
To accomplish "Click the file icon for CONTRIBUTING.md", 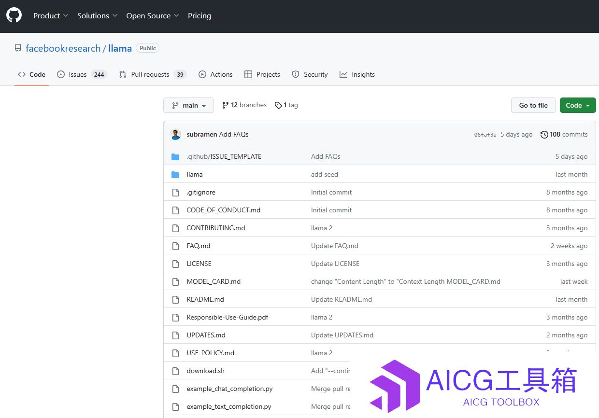I will pos(176,228).
